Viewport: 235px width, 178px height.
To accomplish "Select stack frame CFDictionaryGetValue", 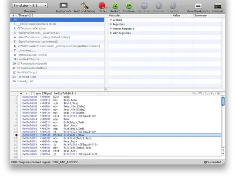I will click(57, 28).
